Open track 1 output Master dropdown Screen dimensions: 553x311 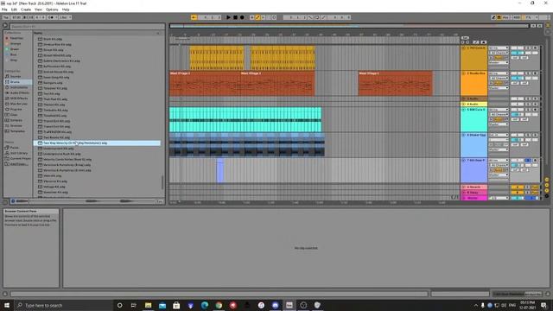(x=499, y=62)
